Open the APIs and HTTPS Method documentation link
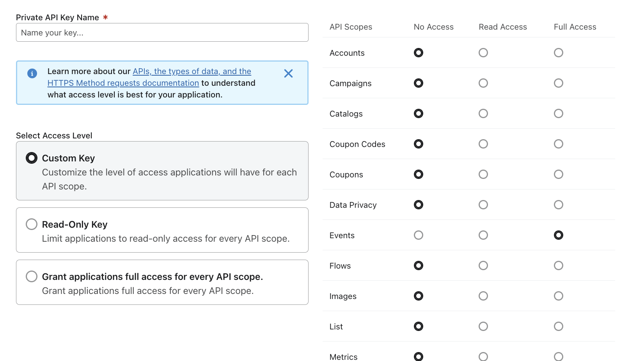 coord(149,77)
